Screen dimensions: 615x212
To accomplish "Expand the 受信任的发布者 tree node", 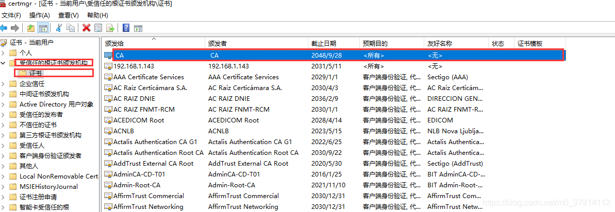I will click(x=3, y=115).
